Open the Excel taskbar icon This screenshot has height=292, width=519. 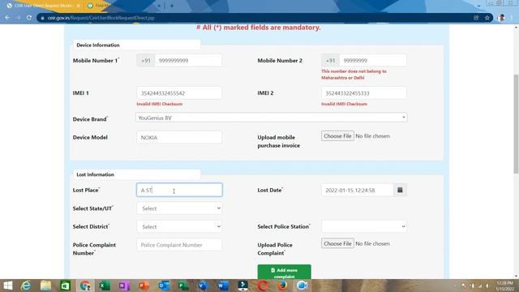105,286
